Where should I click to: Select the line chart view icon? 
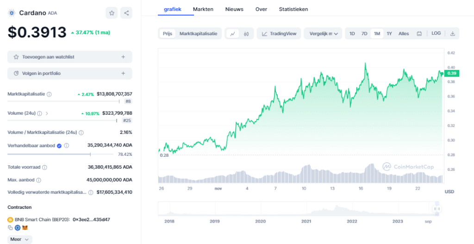click(232, 34)
